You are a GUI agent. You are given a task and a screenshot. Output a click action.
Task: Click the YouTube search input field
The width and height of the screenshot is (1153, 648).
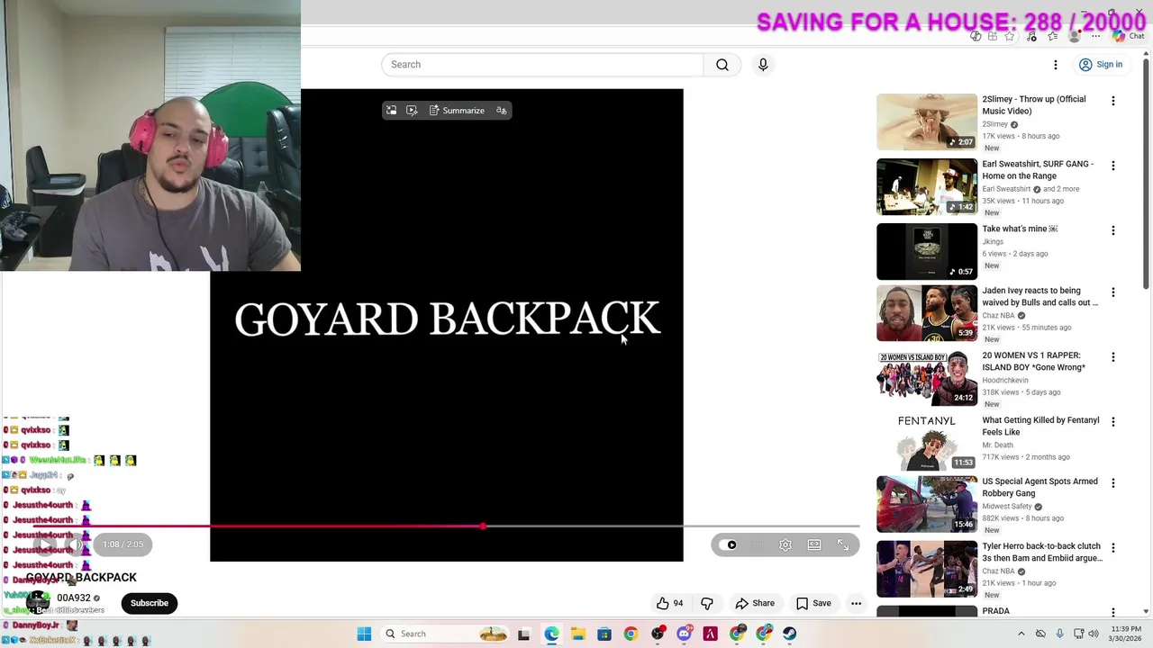click(x=542, y=65)
